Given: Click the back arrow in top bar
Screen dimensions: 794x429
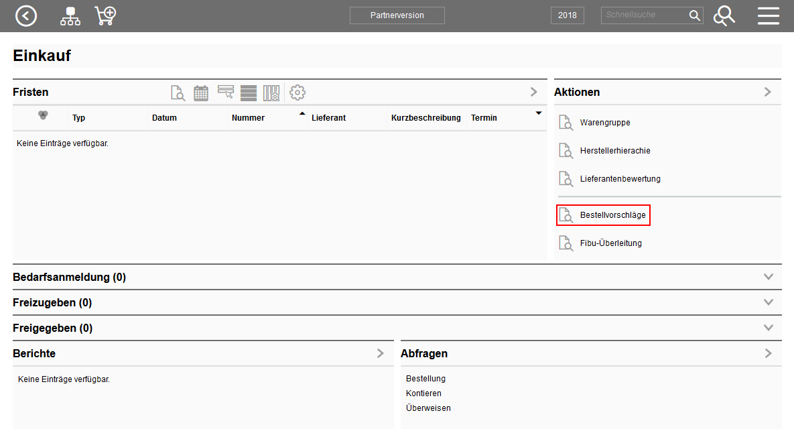Looking at the screenshot, I should click(26, 16).
